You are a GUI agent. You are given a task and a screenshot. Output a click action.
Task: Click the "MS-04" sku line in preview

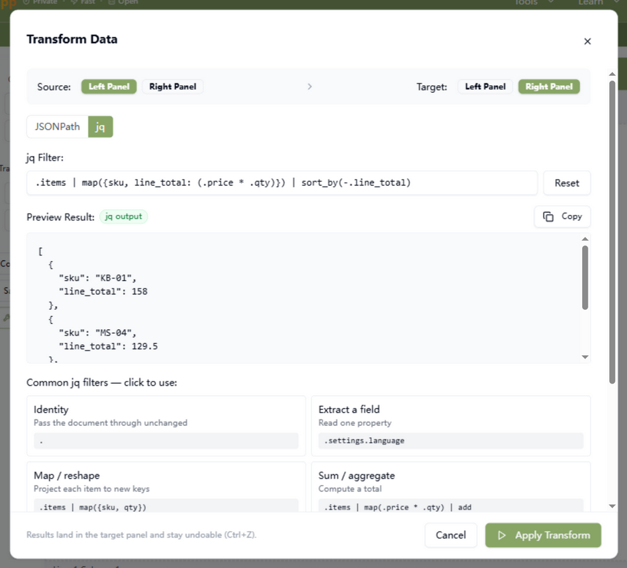[98, 333]
